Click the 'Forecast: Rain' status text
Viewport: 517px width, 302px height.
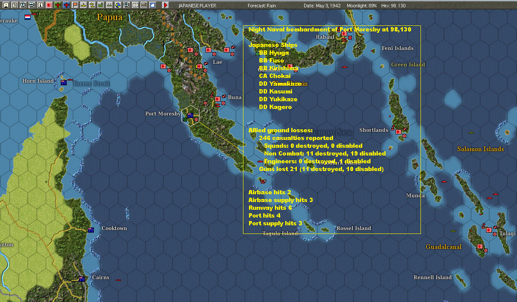pos(262,5)
